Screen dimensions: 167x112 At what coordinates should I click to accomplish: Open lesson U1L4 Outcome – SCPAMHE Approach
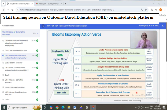pyautogui.click(x=16, y=81)
